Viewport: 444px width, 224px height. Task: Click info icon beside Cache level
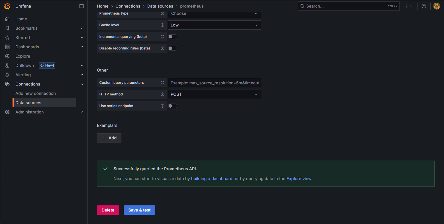pos(162,25)
